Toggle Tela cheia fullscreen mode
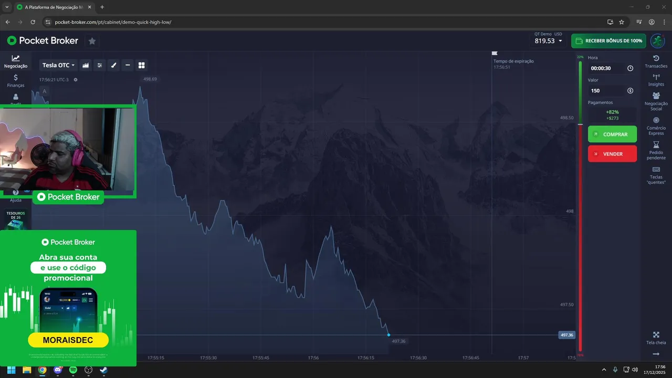Image resolution: width=672 pixels, height=378 pixels. [x=656, y=339]
